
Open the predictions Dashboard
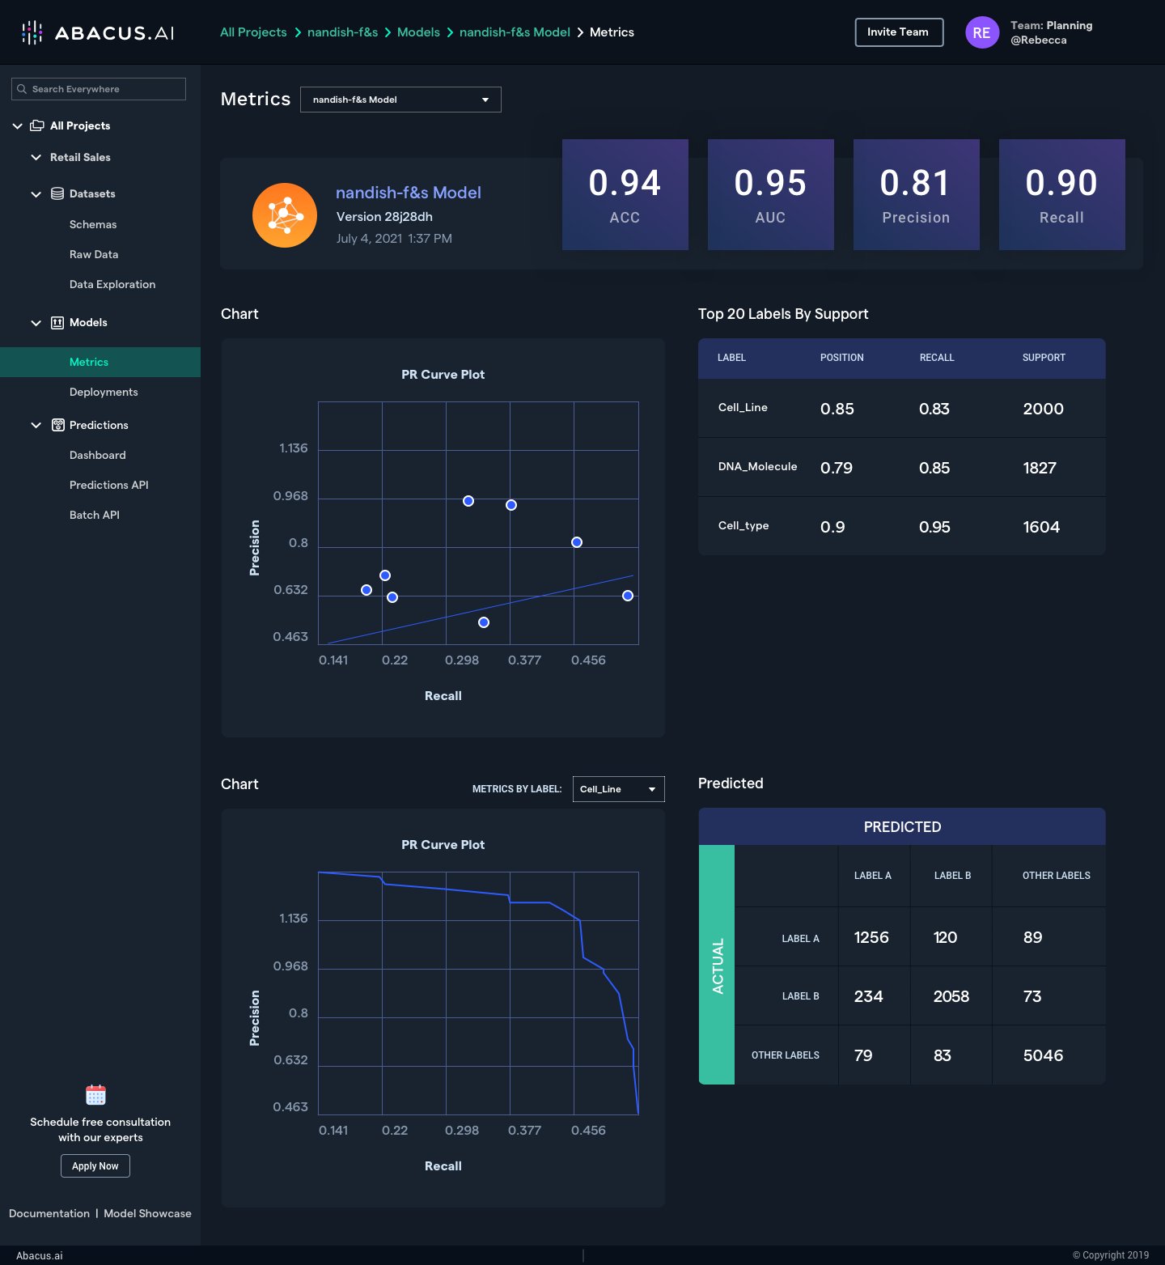(x=98, y=455)
